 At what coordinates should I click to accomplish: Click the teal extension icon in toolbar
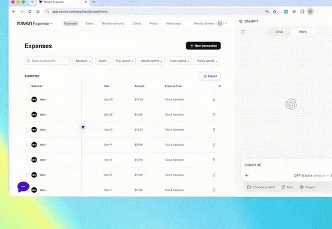click(286, 12)
